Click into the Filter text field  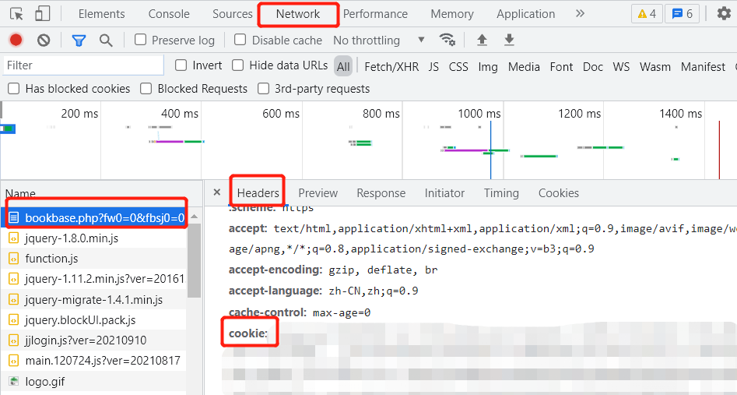[84, 65]
